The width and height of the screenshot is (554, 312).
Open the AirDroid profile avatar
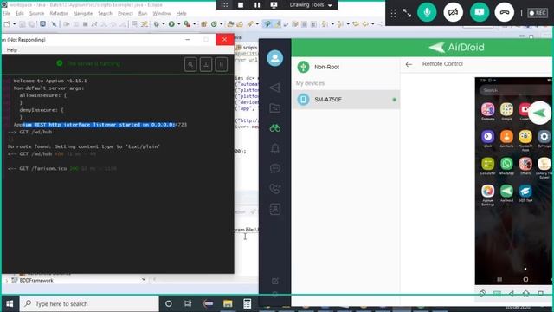click(x=275, y=58)
